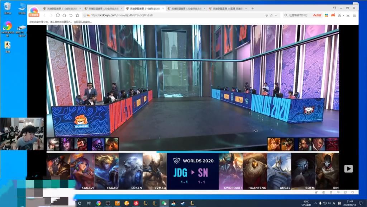Open the browser downloads icon

[x=348, y=15]
